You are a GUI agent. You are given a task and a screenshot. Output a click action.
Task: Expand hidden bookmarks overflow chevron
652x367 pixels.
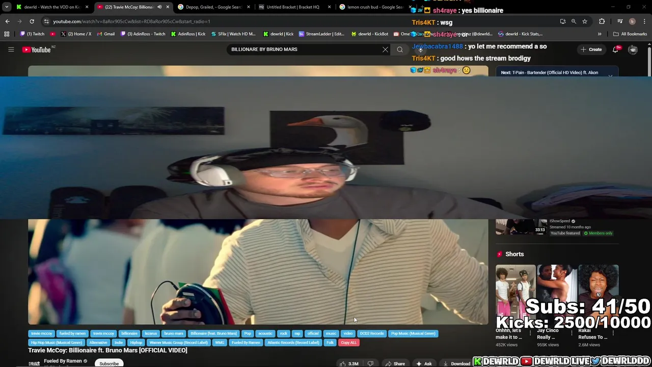tap(600, 34)
